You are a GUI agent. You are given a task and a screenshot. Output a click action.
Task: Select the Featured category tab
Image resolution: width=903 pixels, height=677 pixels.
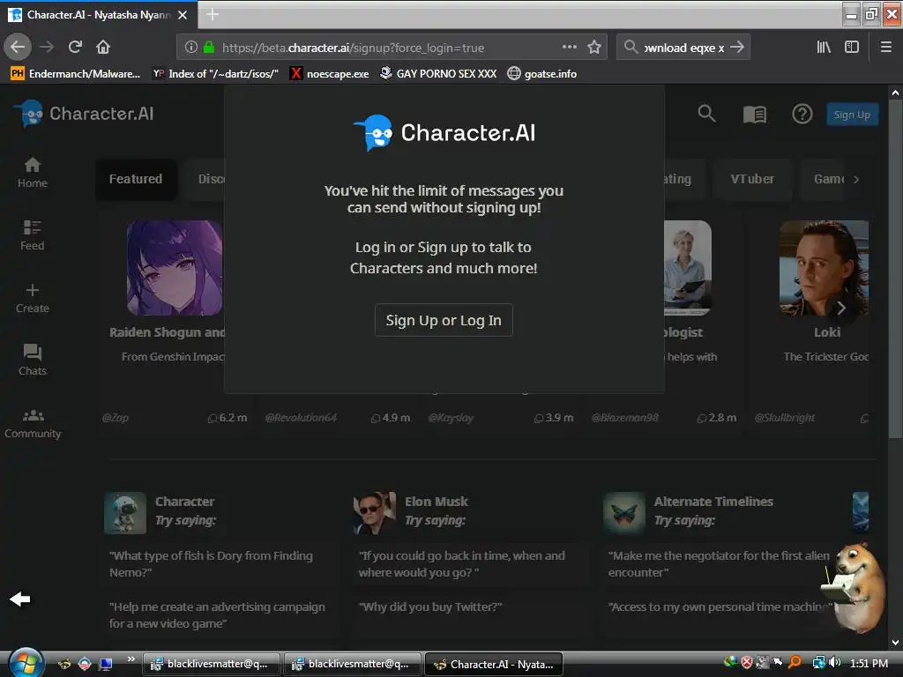[136, 179]
